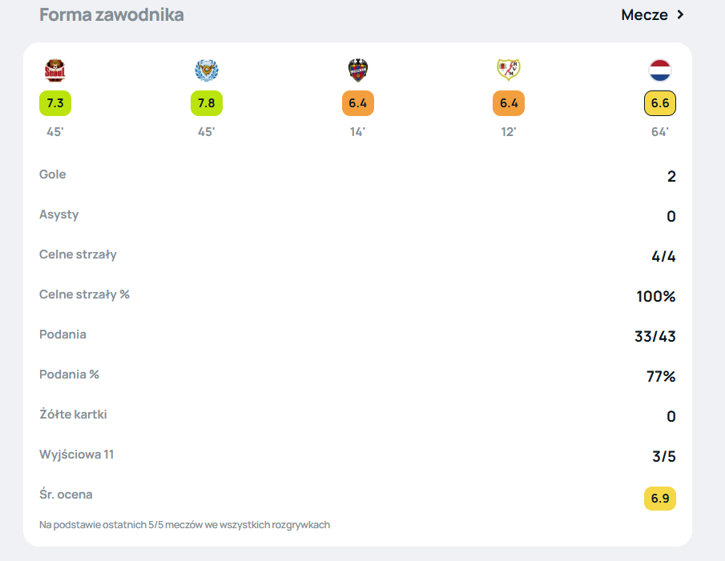This screenshot has height=561, width=725.
Task: Select the 6.4 rating under Levante
Action: click(x=358, y=103)
